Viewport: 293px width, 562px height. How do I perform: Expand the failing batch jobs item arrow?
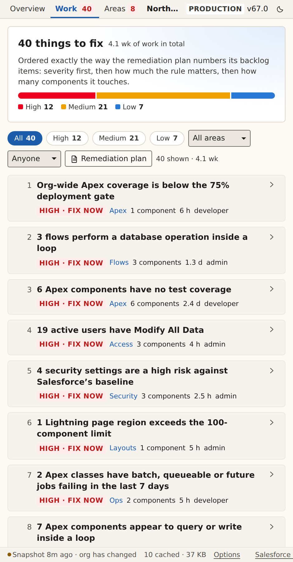(271, 475)
